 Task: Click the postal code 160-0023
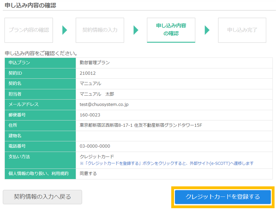[x=90, y=115]
